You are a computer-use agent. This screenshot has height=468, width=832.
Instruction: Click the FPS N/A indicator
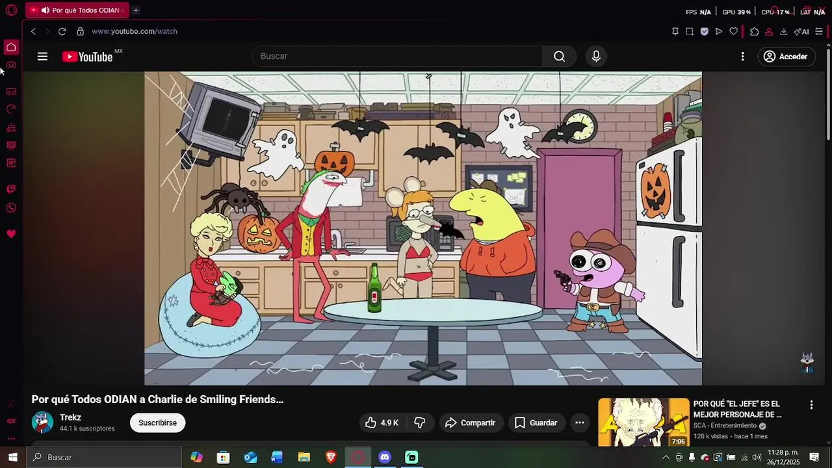pos(698,12)
